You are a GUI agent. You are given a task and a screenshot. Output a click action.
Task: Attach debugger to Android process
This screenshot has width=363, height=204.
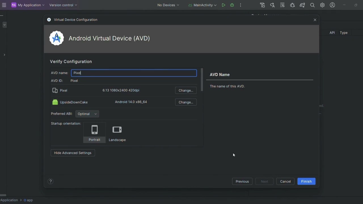pos(292,5)
